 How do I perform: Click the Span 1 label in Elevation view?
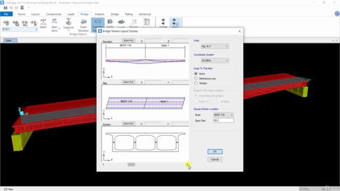click(165, 46)
